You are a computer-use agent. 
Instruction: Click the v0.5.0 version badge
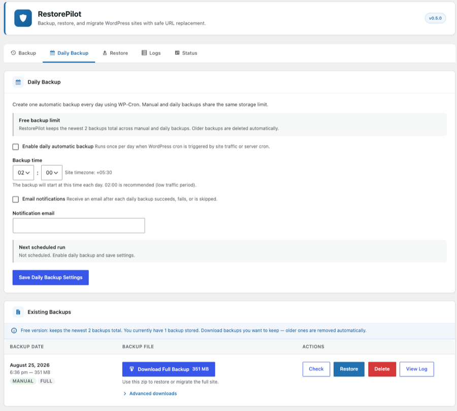(x=435, y=18)
